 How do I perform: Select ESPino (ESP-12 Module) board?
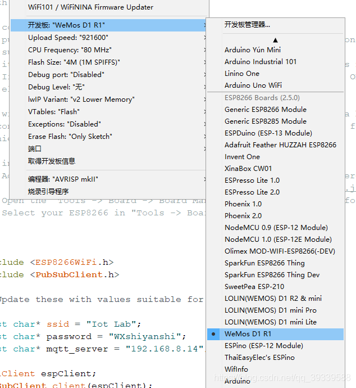[275, 346]
